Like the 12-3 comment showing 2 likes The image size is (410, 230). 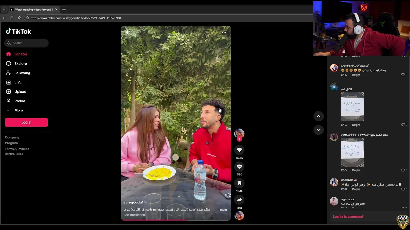click(x=403, y=125)
